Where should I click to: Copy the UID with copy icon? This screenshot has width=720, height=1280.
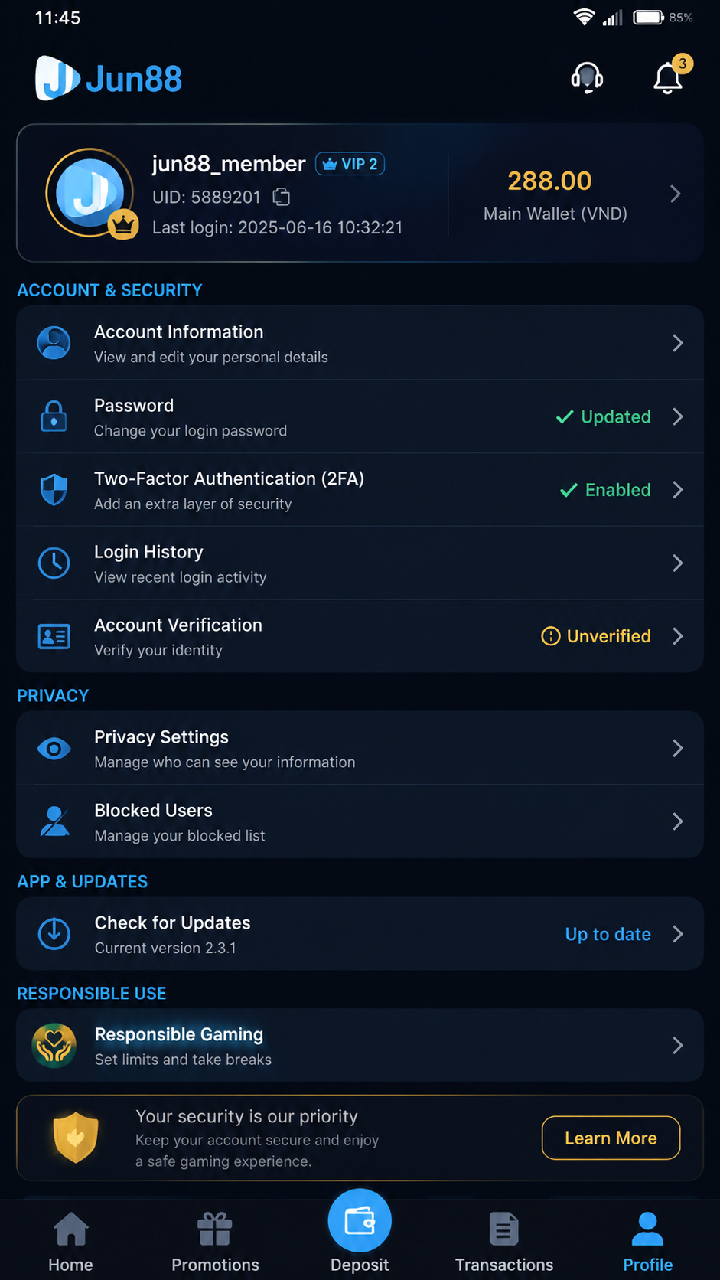coord(282,198)
